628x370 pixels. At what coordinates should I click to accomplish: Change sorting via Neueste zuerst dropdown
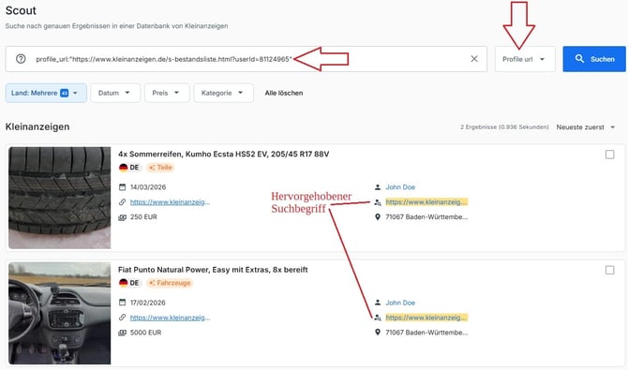tap(585, 127)
